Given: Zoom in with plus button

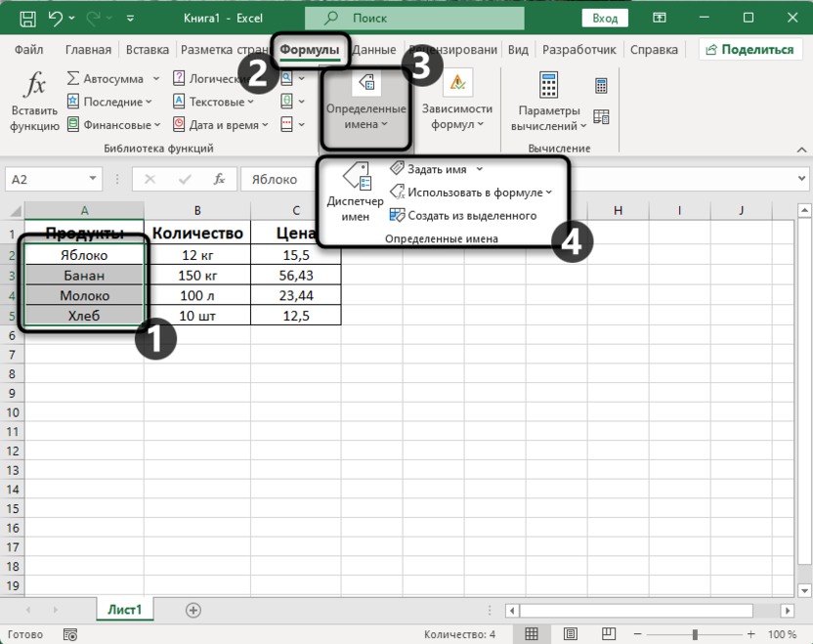Looking at the screenshot, I should [750, 634].
